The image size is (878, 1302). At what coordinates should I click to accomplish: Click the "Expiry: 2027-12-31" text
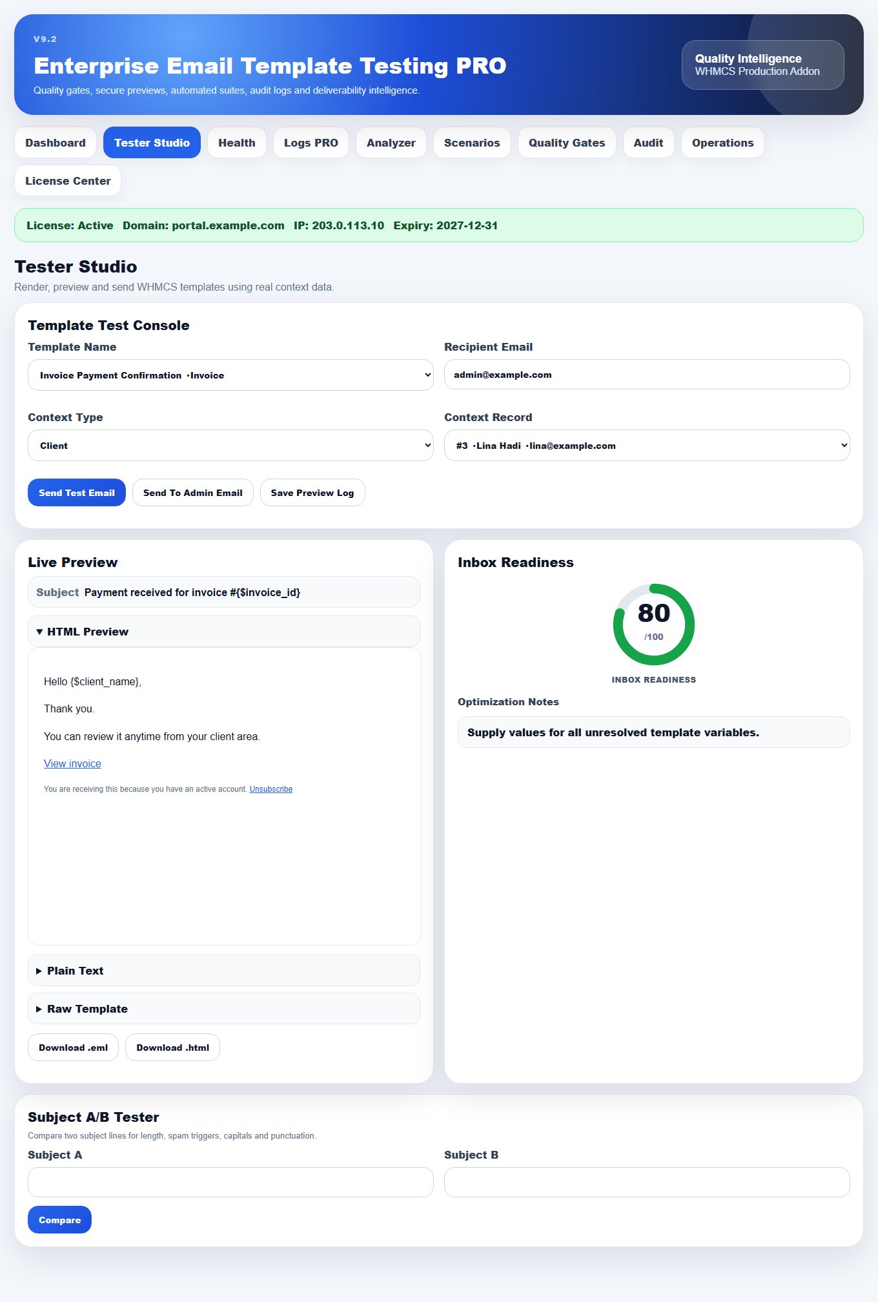(x=445, y=225)
